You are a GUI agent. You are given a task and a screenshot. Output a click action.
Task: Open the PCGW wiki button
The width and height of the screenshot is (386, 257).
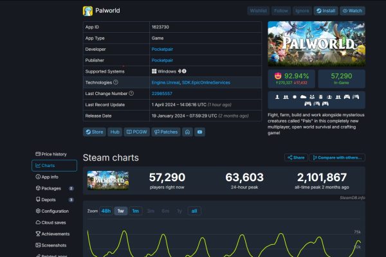click(x=136, y=132)
